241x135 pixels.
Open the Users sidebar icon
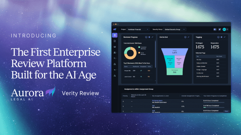click(115, 52)
